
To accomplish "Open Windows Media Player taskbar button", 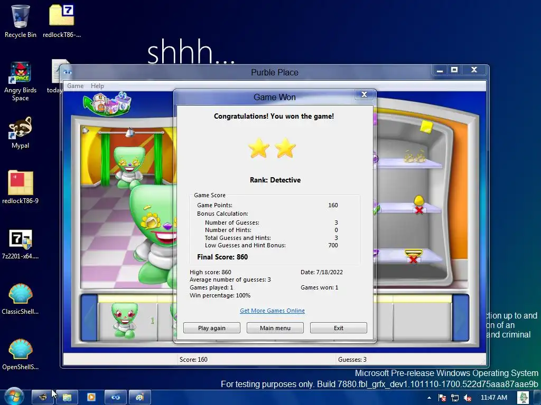I will coord(91,397).
